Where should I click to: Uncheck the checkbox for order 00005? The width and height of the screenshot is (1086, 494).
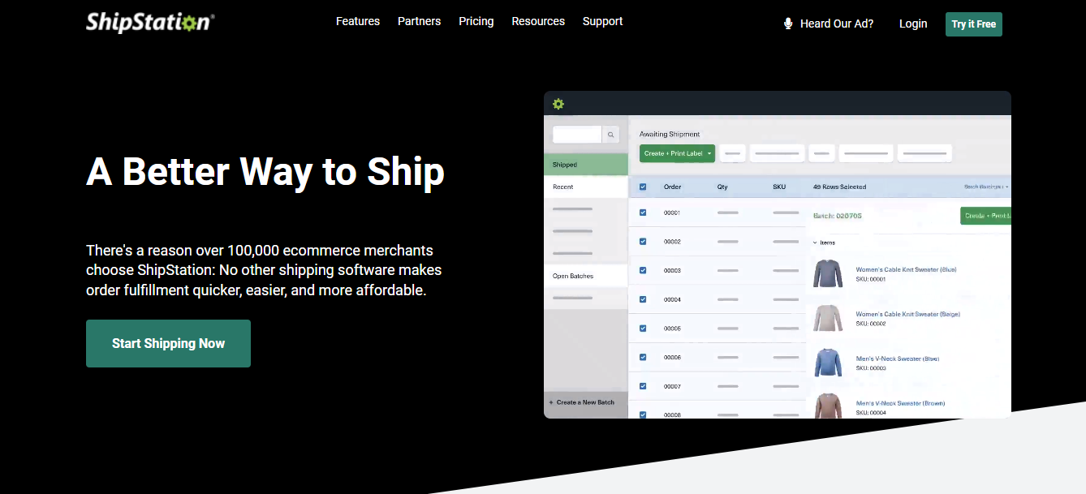(x=643, y=329)
